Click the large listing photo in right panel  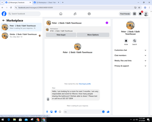point(130,25)
